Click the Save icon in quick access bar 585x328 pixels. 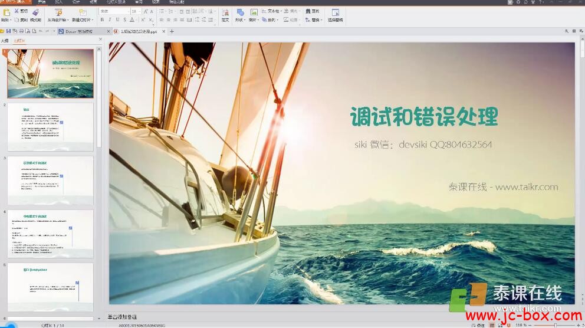(x=9, y=31)
